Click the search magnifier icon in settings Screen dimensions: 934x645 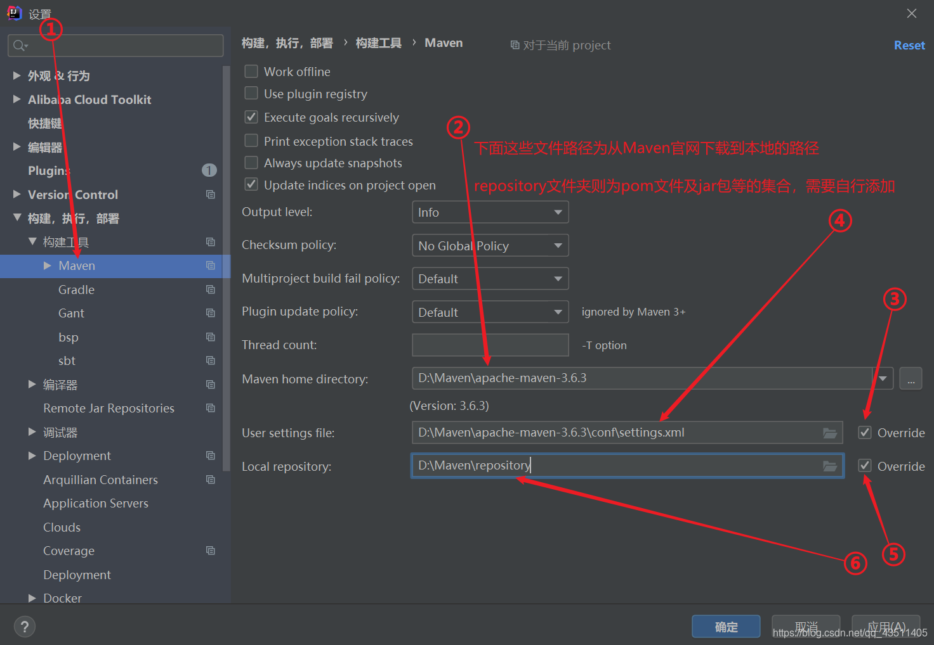tap(20, 46)
